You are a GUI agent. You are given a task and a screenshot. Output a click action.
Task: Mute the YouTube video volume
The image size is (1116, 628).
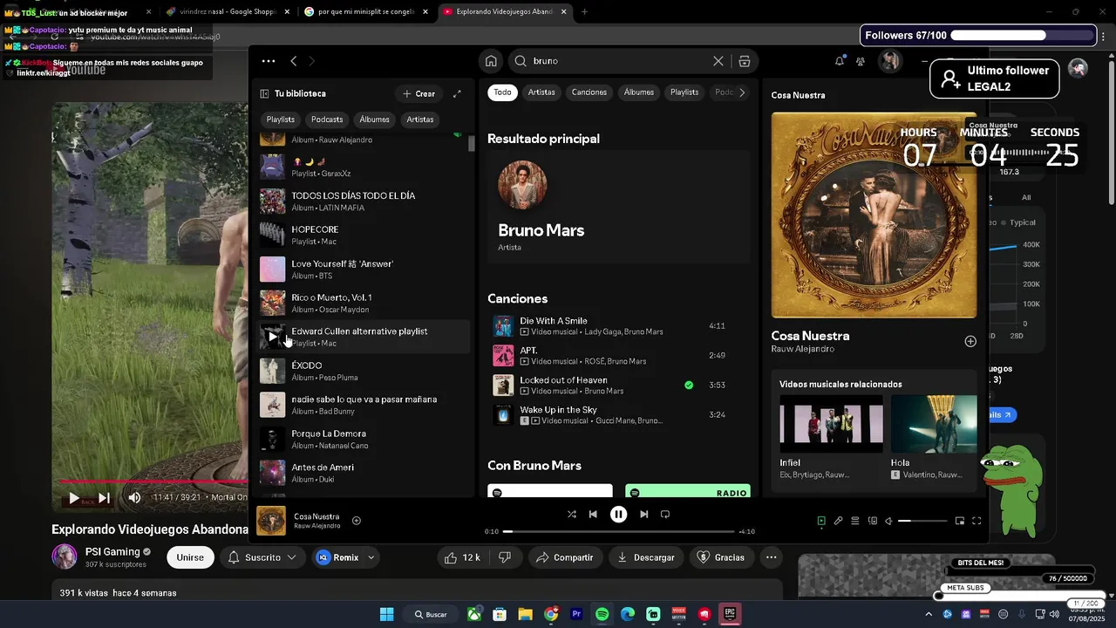(x=134, y=498)
